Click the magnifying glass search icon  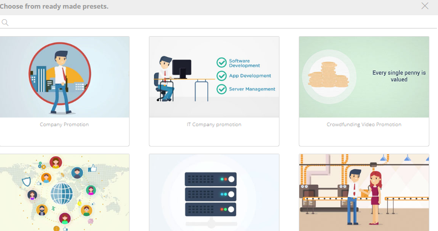tap(5, 22)
